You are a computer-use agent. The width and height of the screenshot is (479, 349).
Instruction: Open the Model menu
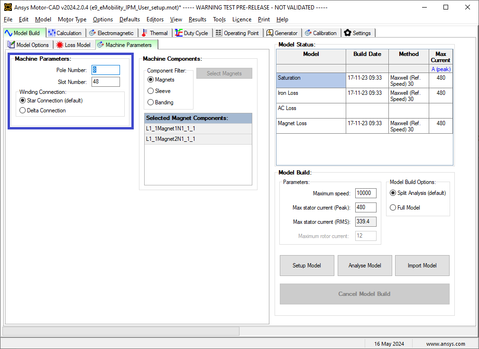point(43,19)
